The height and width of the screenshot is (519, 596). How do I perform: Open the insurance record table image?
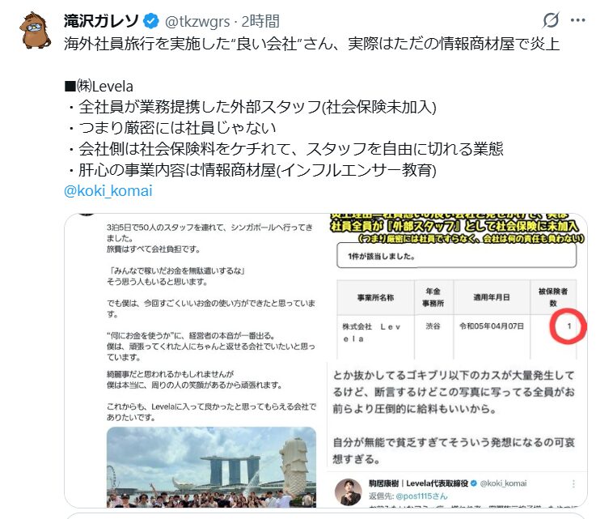coord(457,287)
